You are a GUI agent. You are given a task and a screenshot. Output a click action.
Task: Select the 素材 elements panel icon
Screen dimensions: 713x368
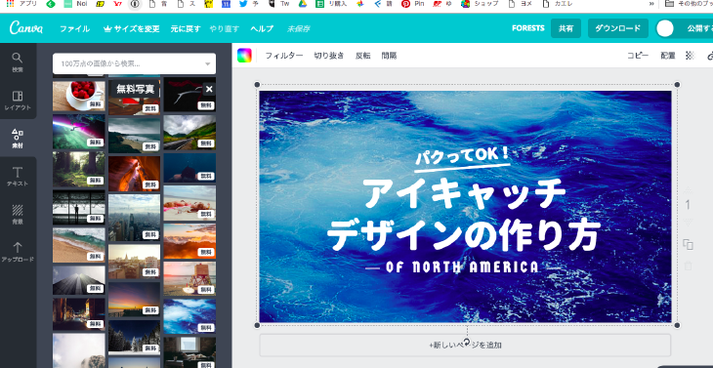18,139
